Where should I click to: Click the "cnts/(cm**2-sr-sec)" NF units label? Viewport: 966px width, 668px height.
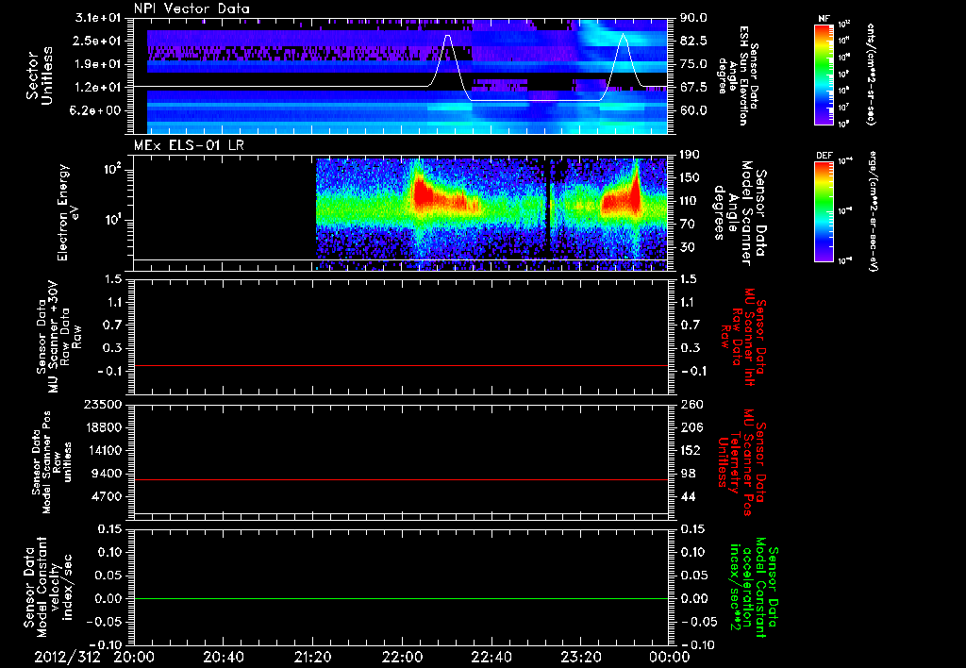872,75
